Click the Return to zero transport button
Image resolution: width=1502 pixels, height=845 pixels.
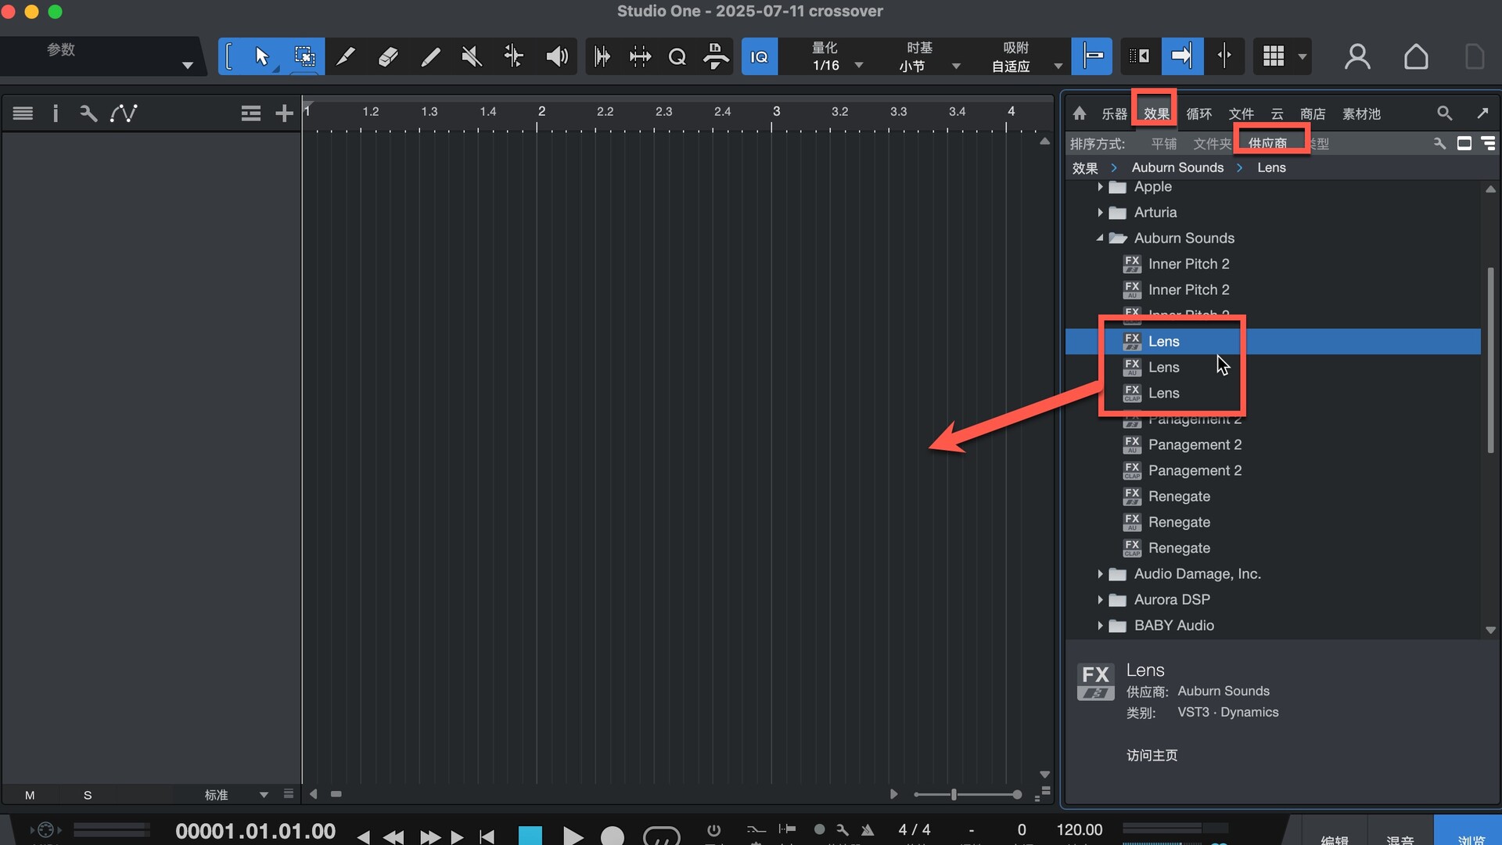coord(487,836)
